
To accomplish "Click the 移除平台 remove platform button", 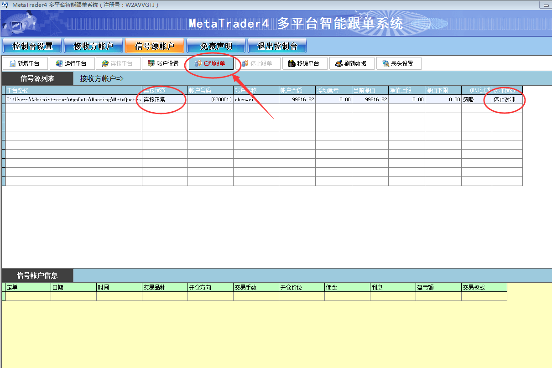I will coord(304,63).
